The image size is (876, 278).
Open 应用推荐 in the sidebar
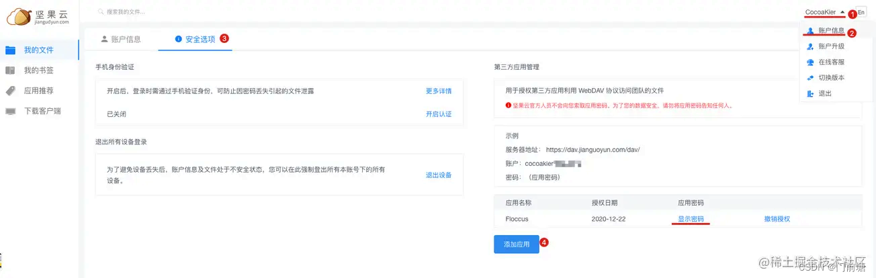(39, 91)
